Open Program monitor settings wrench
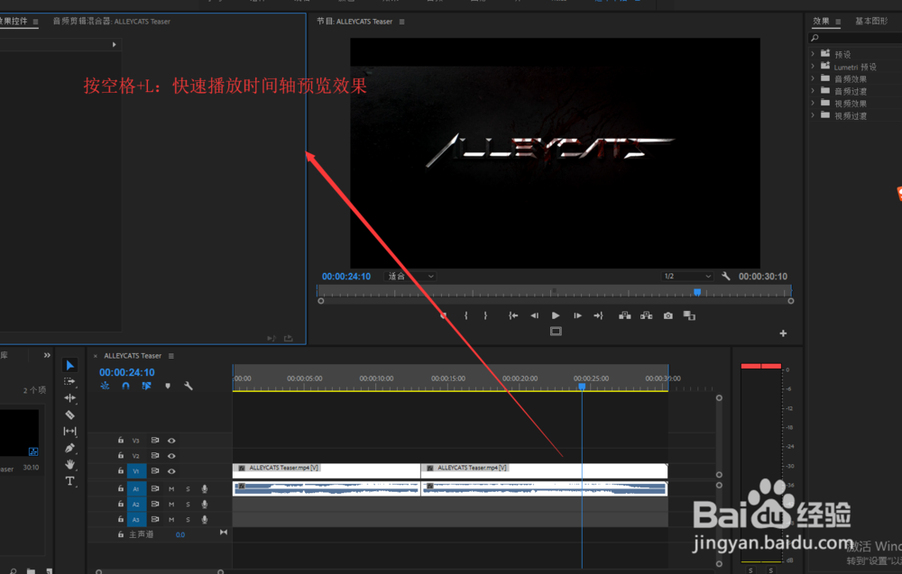 coord(726,277)
